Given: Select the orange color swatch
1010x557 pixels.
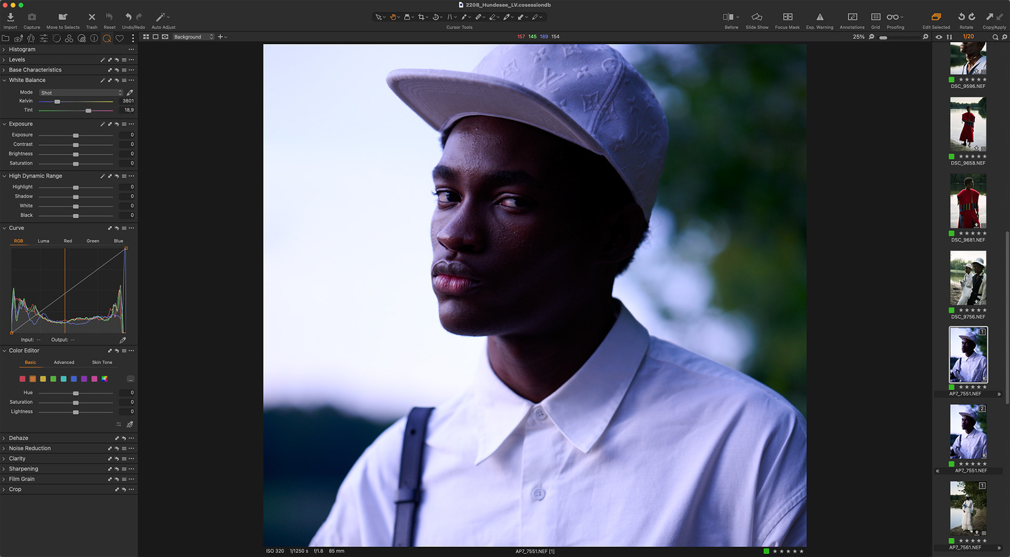Looking at the screenshot, I should 33,379.
